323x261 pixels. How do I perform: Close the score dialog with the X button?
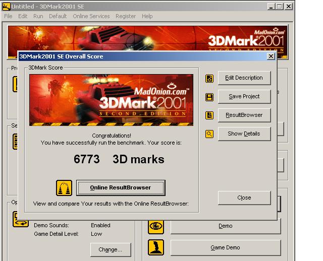[x=271, y=56]
